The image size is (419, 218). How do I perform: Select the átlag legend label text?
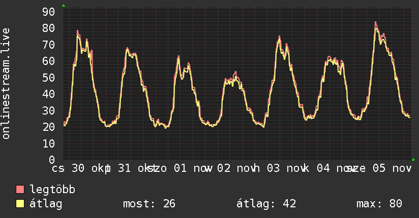tap(46, 204)
